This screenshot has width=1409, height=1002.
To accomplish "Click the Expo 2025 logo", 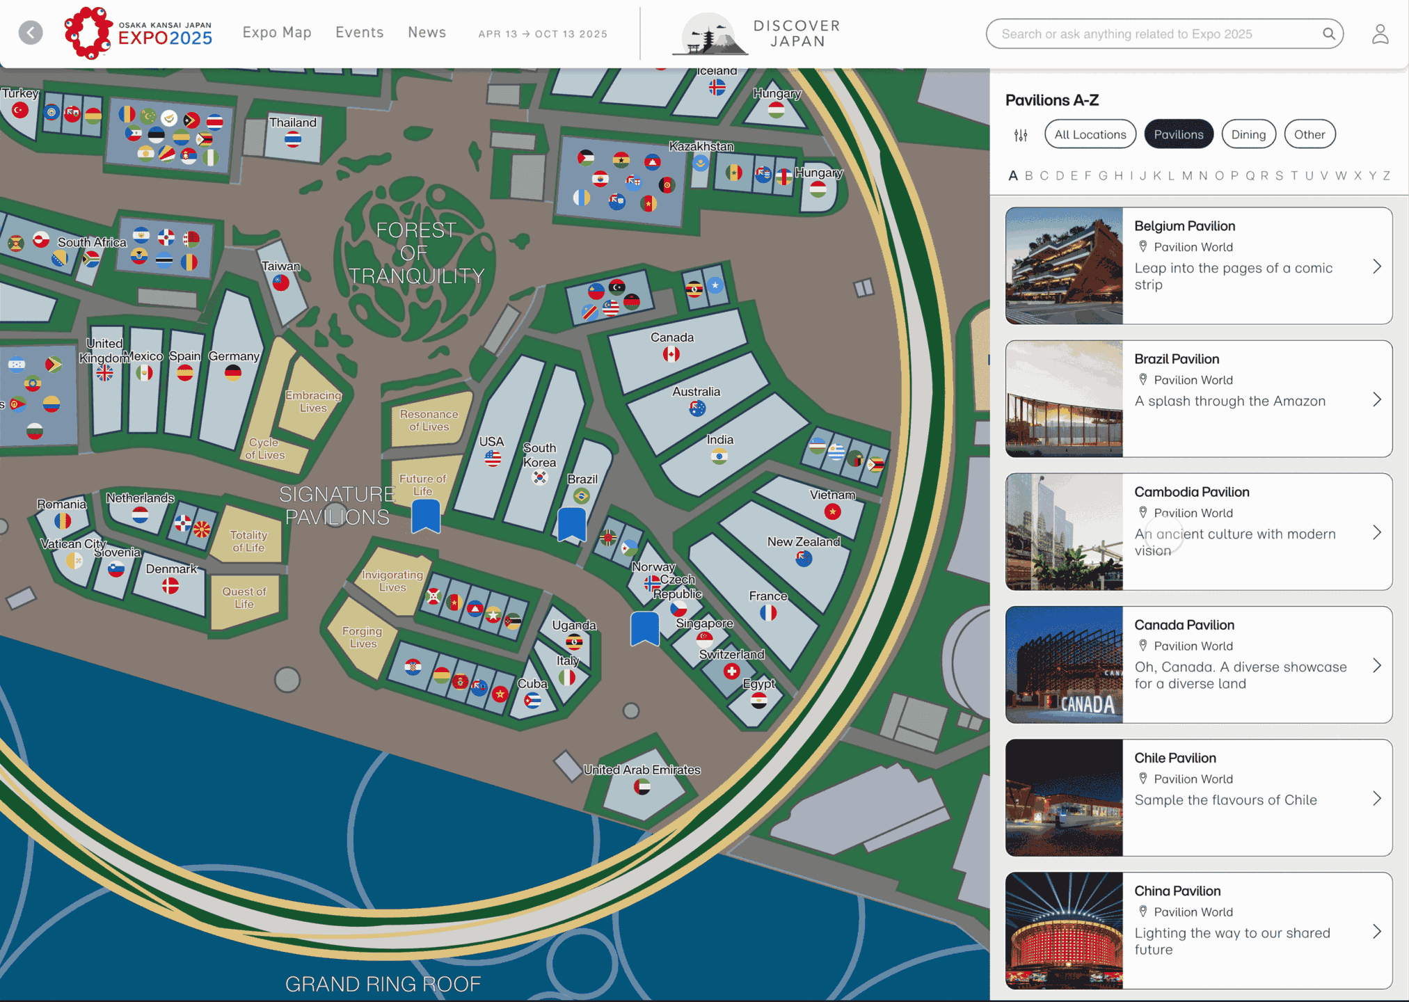I will point(138,33).
